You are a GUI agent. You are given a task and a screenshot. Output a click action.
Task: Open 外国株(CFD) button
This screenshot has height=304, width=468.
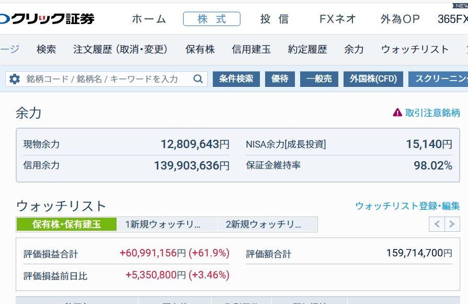click(x=373, y=79)
